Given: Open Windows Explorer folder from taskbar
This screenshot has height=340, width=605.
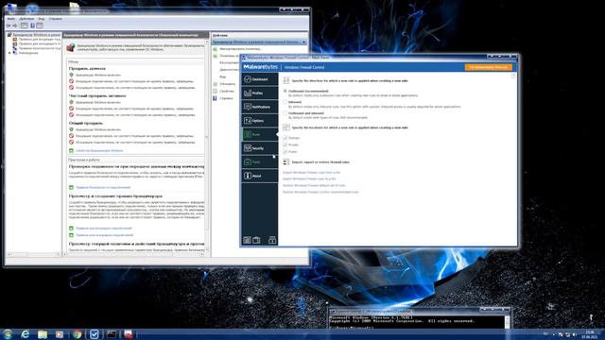Looking at the screenshot, I should coord(43,334).
